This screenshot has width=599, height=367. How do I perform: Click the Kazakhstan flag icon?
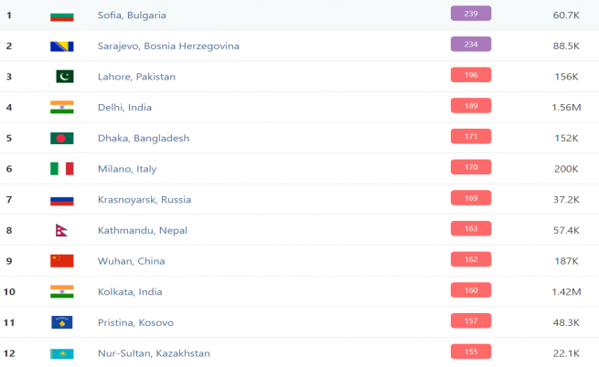[62, 353]
